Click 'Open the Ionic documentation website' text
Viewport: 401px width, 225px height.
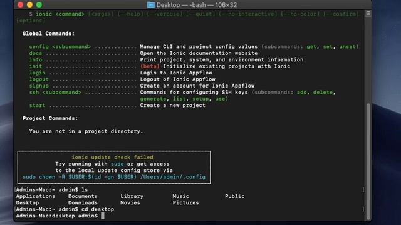click(x=199, y=53)
